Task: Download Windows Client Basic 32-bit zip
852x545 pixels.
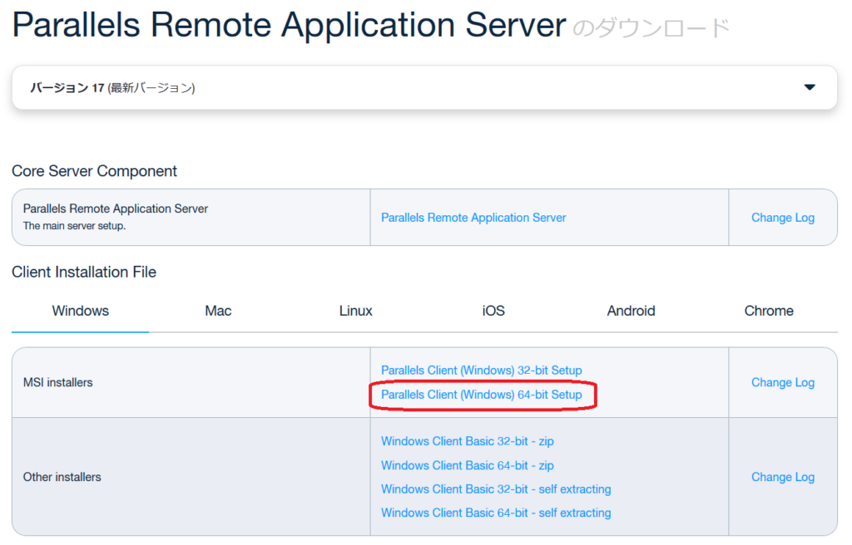Action: pos(468,441)
